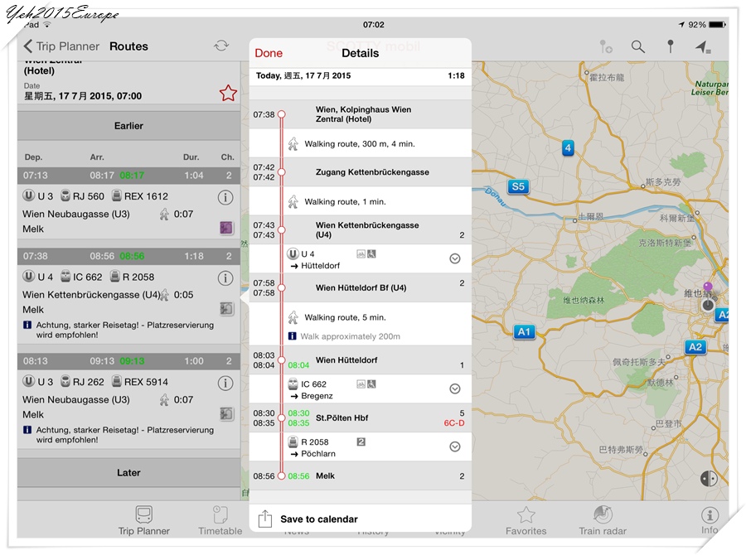Tap Melk arrival stop in details
This screenshot has height=555, width=746.
point(360,475)
